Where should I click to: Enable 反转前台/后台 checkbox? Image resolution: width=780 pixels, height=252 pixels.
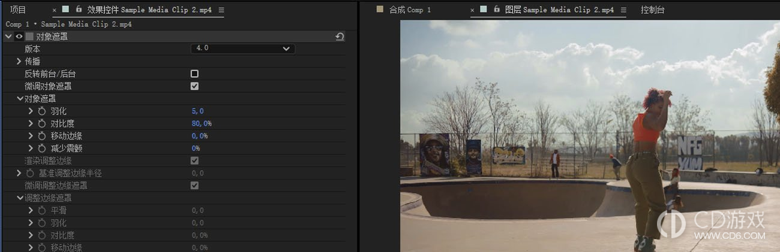194,74
